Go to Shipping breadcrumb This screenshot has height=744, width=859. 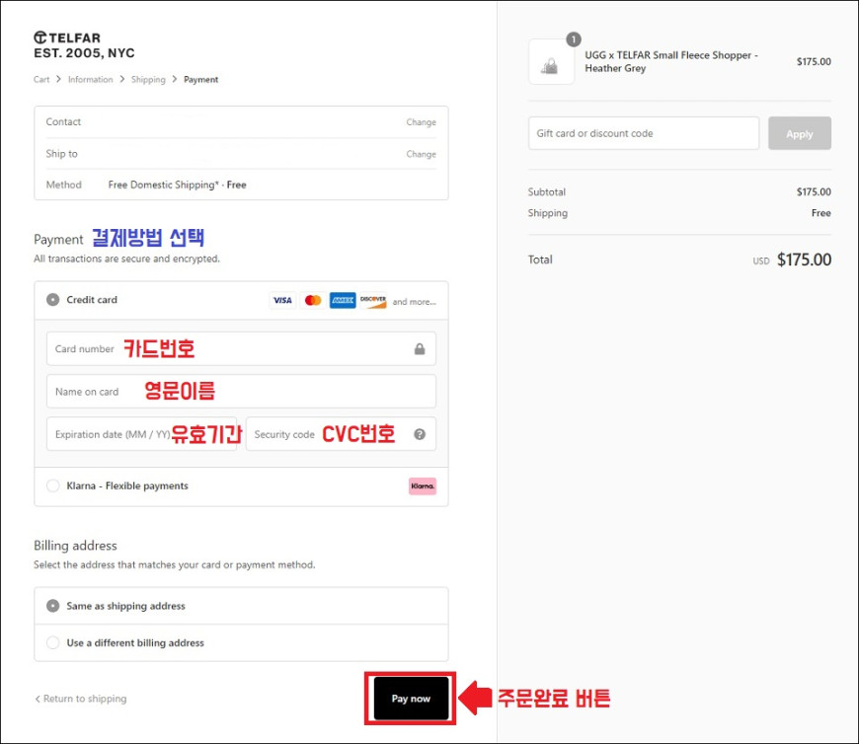point(148,79)
